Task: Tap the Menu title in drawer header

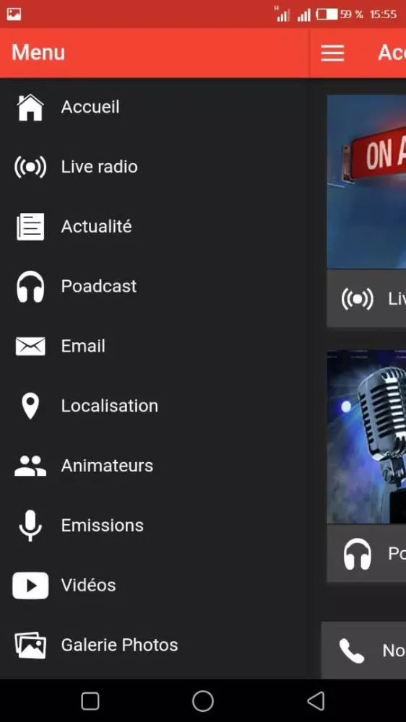Action: pyautogui.click(x=38, y=52)
